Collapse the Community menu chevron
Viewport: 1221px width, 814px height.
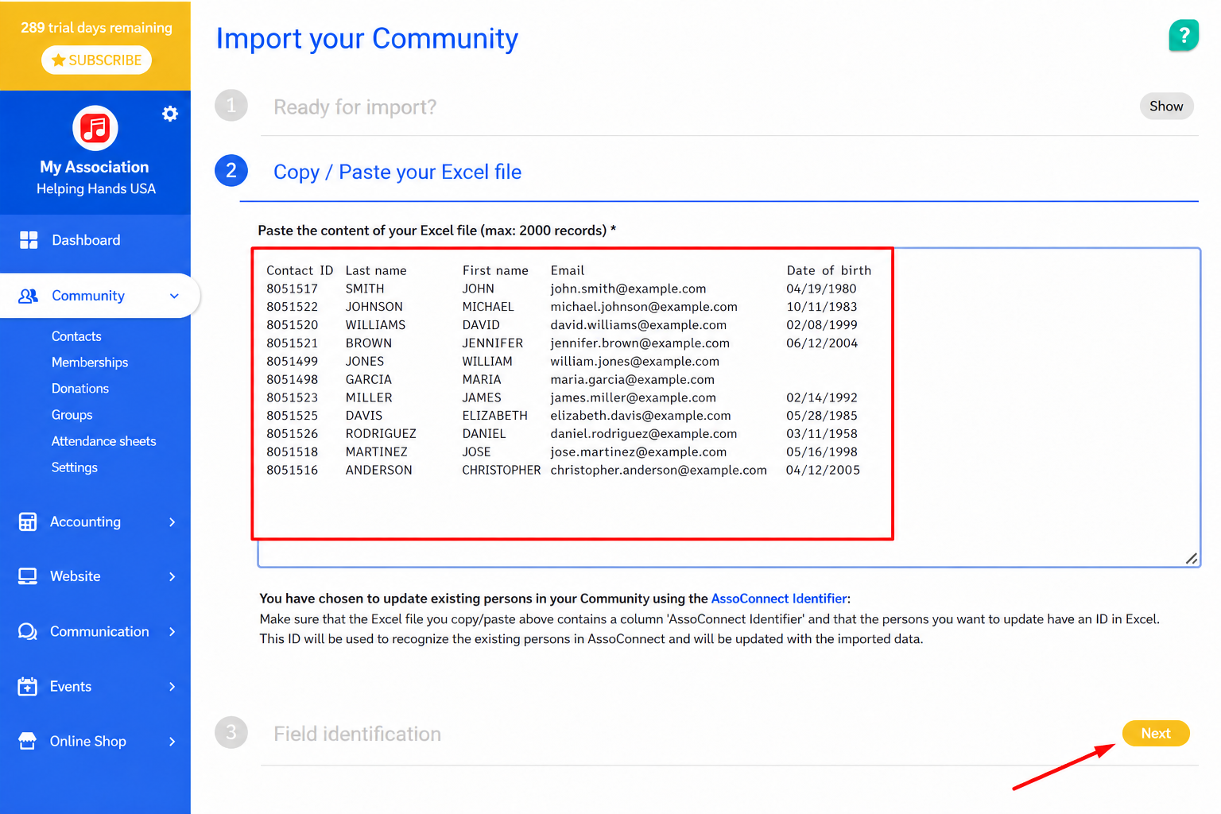point(174,296)
